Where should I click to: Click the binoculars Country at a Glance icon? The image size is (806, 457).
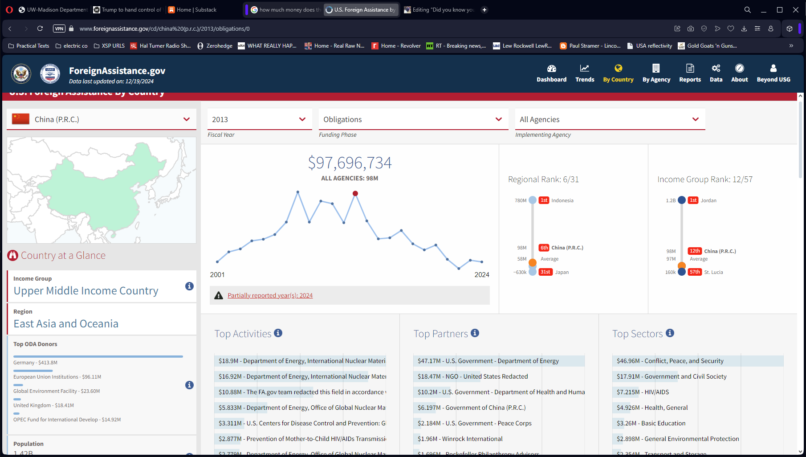pyautogui.click(x=12, y=256)
